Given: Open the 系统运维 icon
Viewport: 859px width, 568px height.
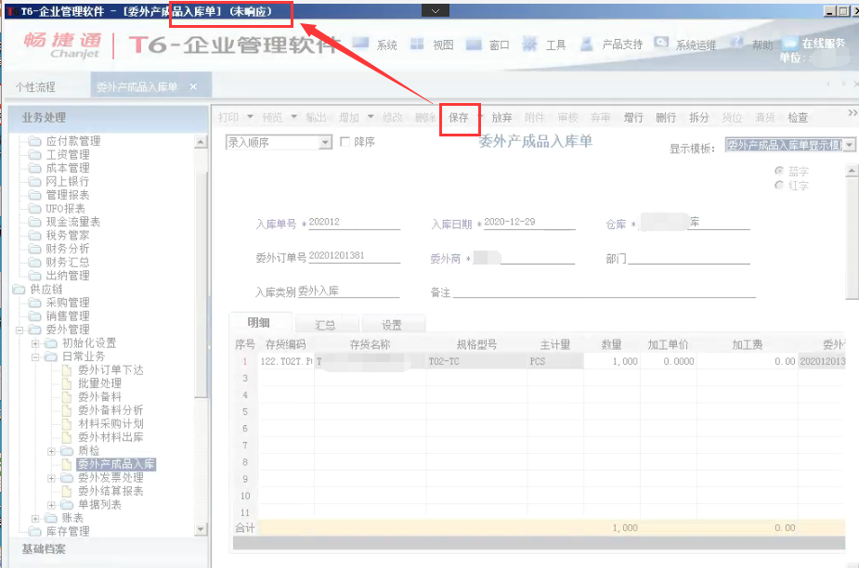Looking at the screenshot, I should point(661,43).
